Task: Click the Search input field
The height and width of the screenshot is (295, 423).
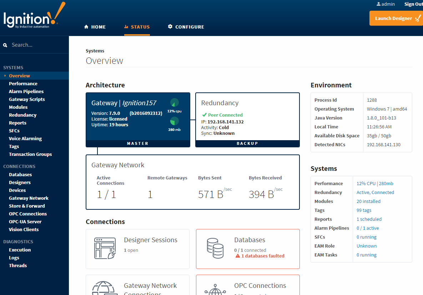Action: [x=37, y=45]
